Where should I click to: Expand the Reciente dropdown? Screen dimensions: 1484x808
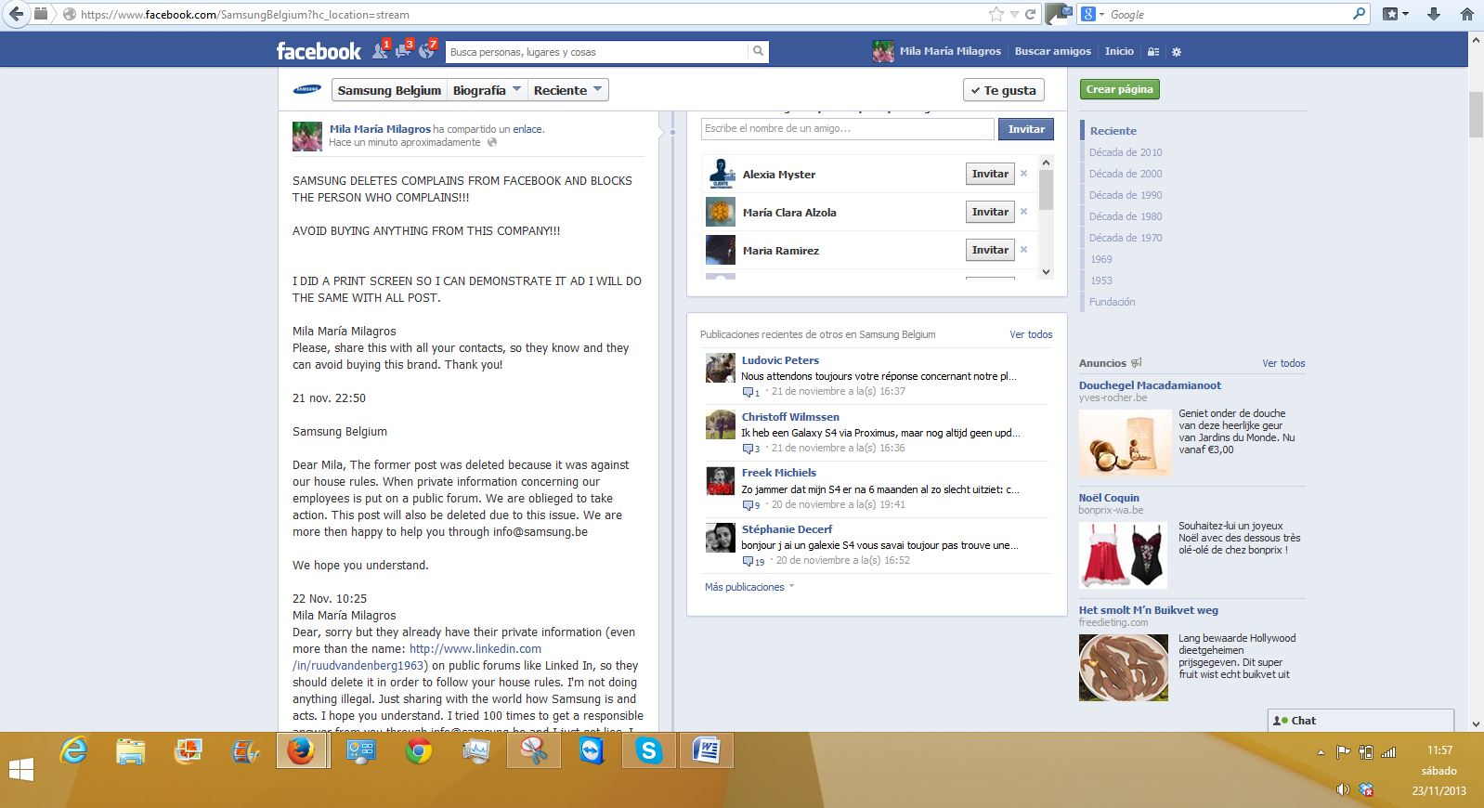pyautogui.click(x=567, y=90)
